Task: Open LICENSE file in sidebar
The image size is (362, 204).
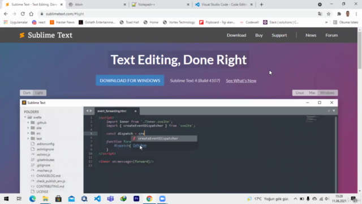Action: [x=42, y=192]
